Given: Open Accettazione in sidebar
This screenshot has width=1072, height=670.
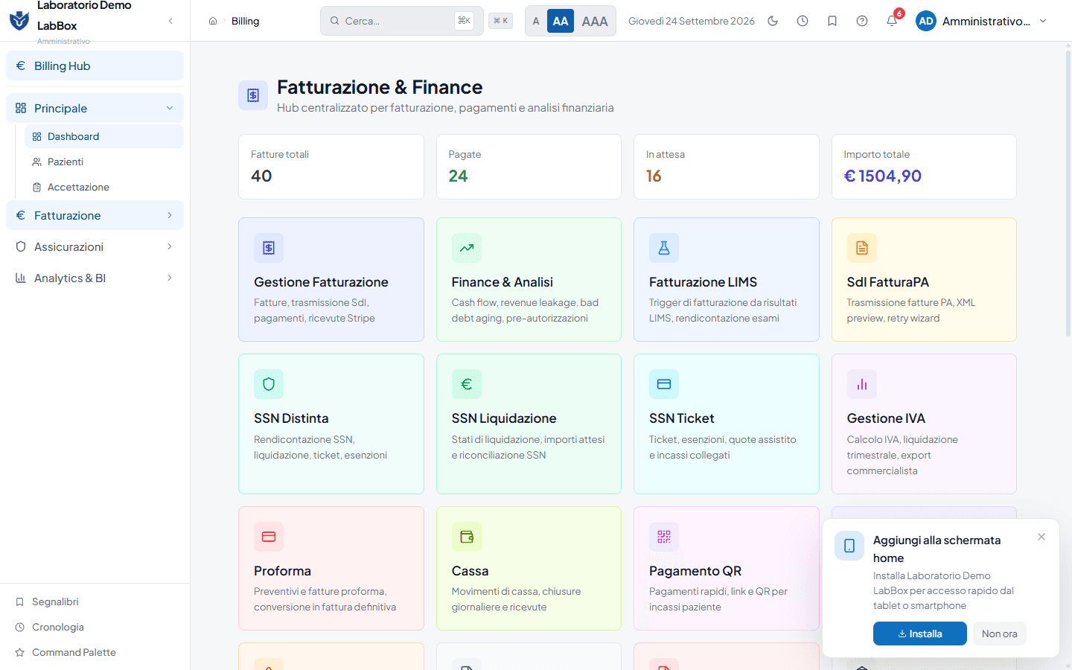Looking at the screenshot, I should pos(104,187).
